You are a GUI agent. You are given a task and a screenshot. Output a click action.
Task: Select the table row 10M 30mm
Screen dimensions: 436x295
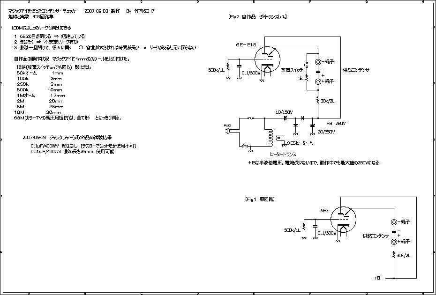[x=38, y=112]
